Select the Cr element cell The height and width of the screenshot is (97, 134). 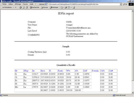tap(19, 77)
